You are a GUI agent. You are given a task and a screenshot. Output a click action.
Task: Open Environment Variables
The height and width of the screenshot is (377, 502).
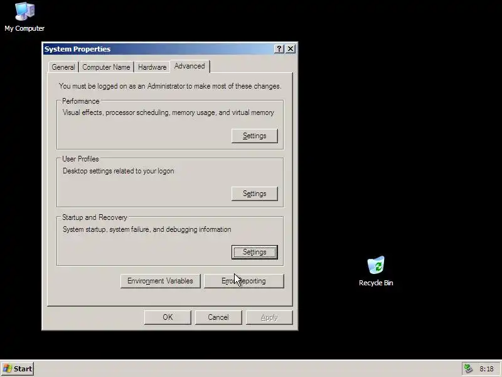pos(161,281)
